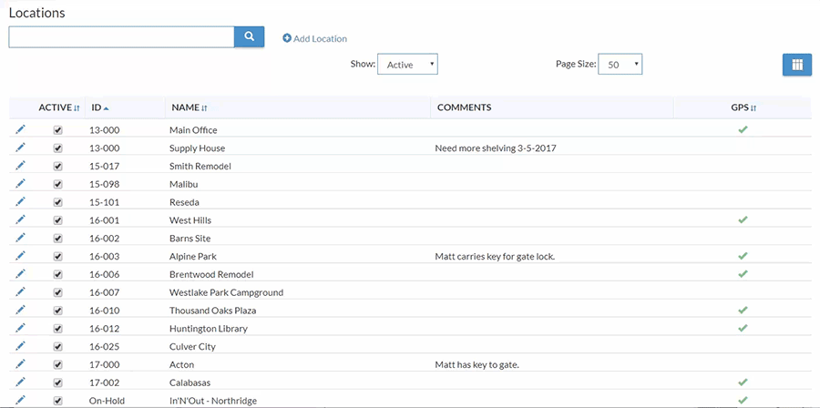Edit the Barns Site row pencil
The height and width of the screenshot is (408, 820).
[x=20, y=238]
